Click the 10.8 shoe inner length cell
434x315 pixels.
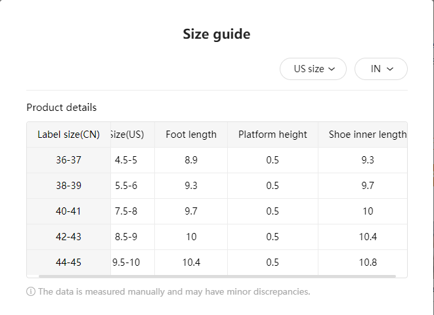click(x=367, y=262)
